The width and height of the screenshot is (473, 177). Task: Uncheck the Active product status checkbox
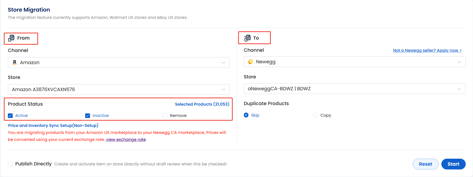10,116
